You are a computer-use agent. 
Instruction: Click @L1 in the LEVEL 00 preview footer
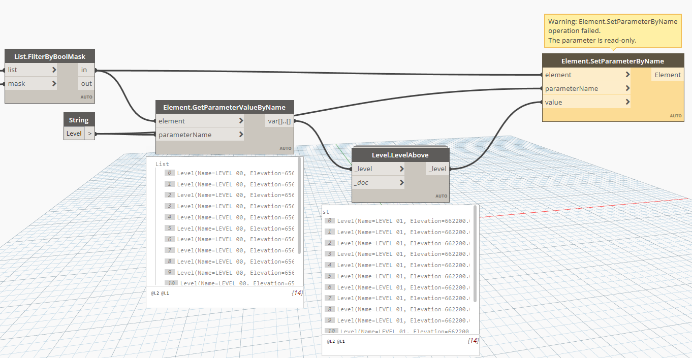[166, 294]
